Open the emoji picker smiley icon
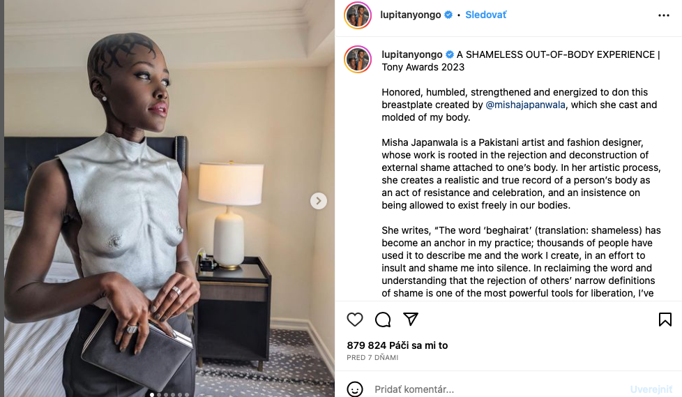Viewport: 682px width, 397px height. (355, 389)
